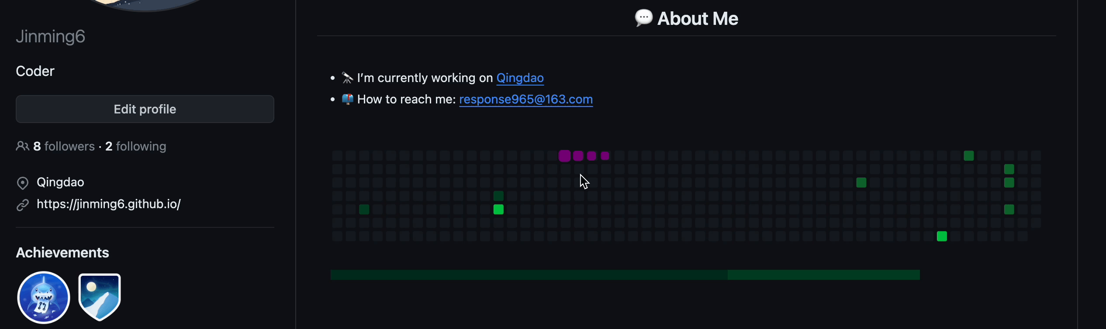Viewport: 1106px width, 329px height.
Task: Click the About Me heading text
Action: point(698,19)
